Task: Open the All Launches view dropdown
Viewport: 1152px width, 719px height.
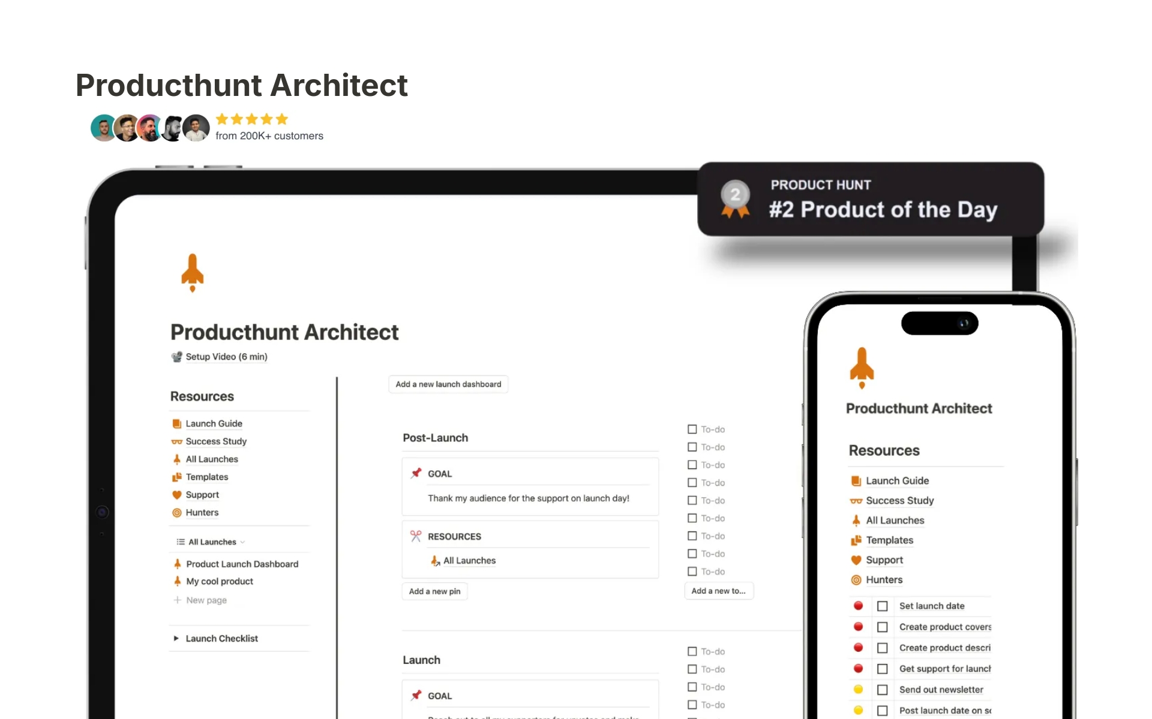Action: (212, 542)
